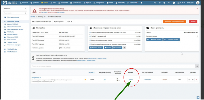Open Дизайн WebMail in sidebar
This screenshot has width=204, height=100.
12,24
